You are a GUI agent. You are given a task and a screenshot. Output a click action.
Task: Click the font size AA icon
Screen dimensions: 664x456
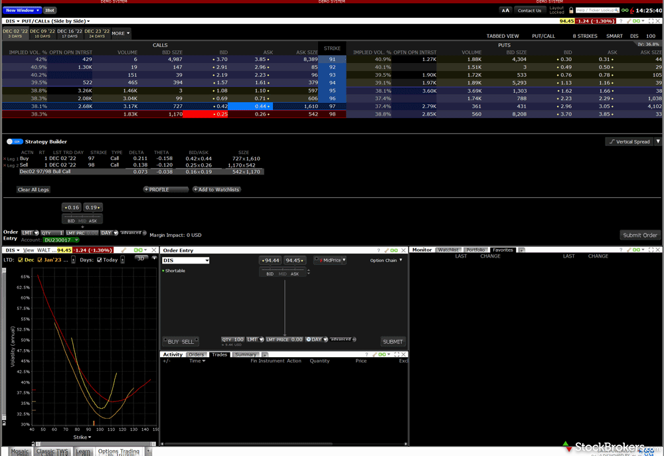[x=505, y=11]
